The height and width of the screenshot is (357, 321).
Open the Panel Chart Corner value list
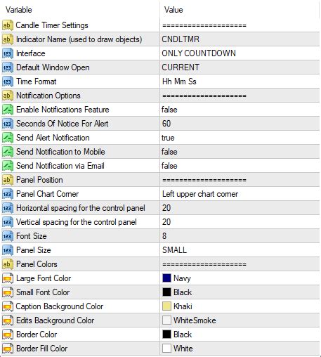pos(240,194)
